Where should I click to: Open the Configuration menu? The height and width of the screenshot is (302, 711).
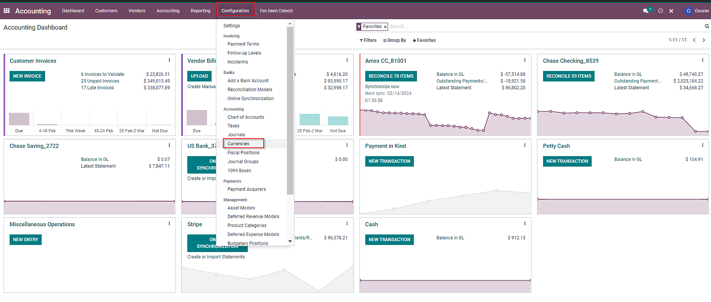click(x=235, y=11)
